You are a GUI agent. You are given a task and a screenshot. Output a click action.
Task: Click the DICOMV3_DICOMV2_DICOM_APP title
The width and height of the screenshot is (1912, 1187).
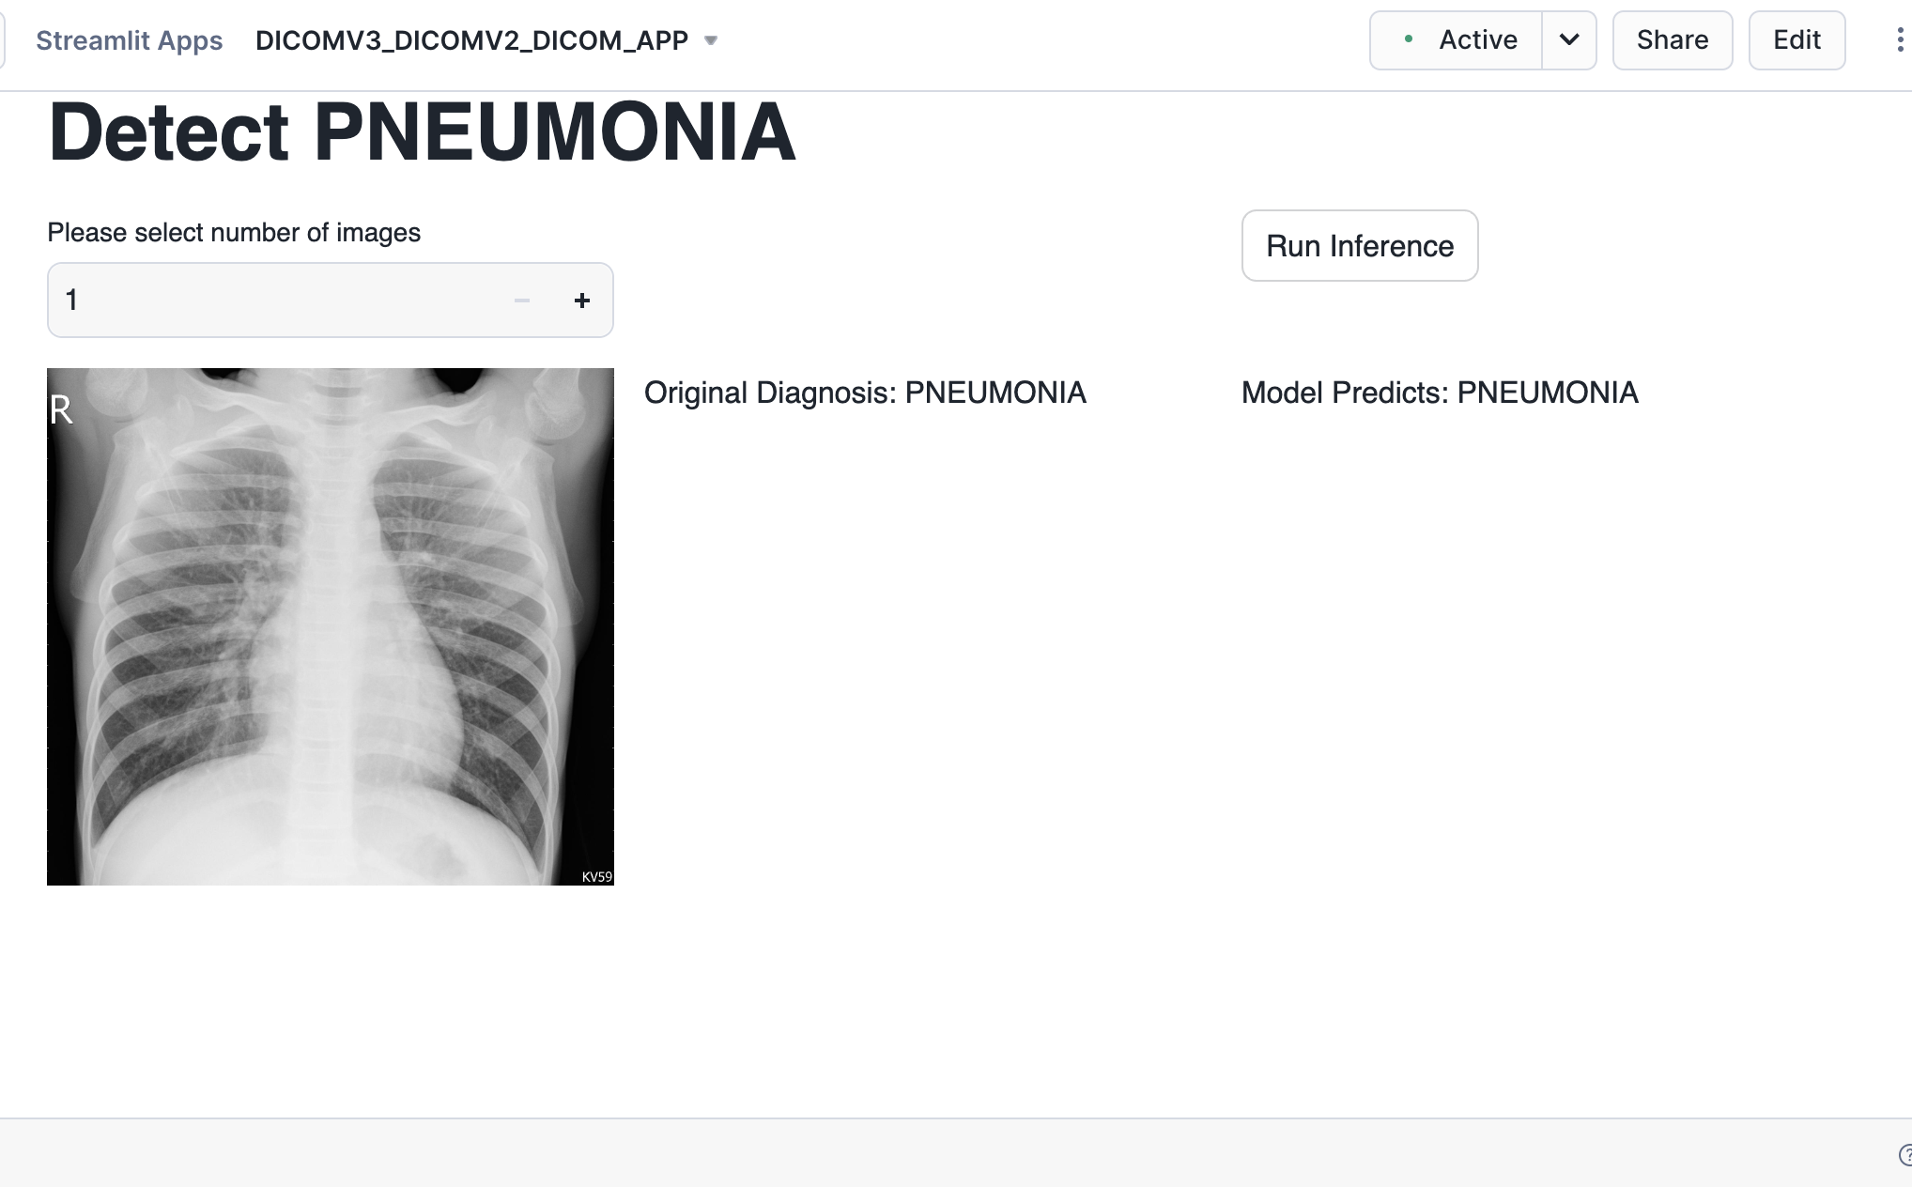(471, 40)
